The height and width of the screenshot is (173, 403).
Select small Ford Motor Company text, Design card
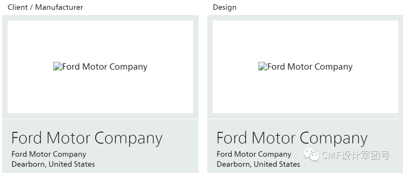tap(254, 154)
